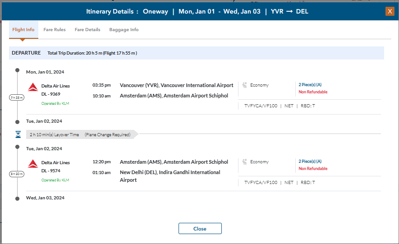This screenshot has height=244, width=399.
Task: Click the Delta logo for flight DL-9369
Action: click(32, 87)
